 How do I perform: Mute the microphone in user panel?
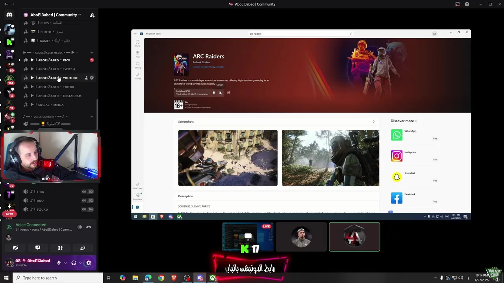click(59, 263)
